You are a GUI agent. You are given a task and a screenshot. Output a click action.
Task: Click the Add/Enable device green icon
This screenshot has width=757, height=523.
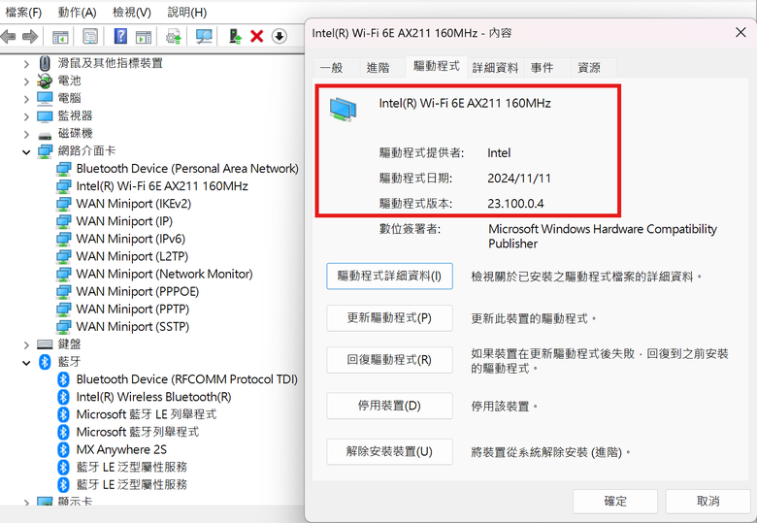235,36
